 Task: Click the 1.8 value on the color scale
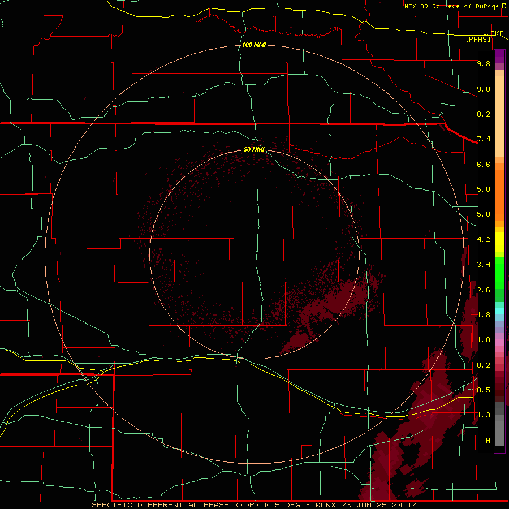click(x=484, y=315)
